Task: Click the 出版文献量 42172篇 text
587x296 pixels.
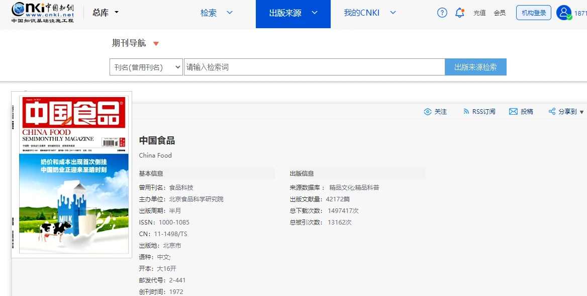Action: (320, 199)
